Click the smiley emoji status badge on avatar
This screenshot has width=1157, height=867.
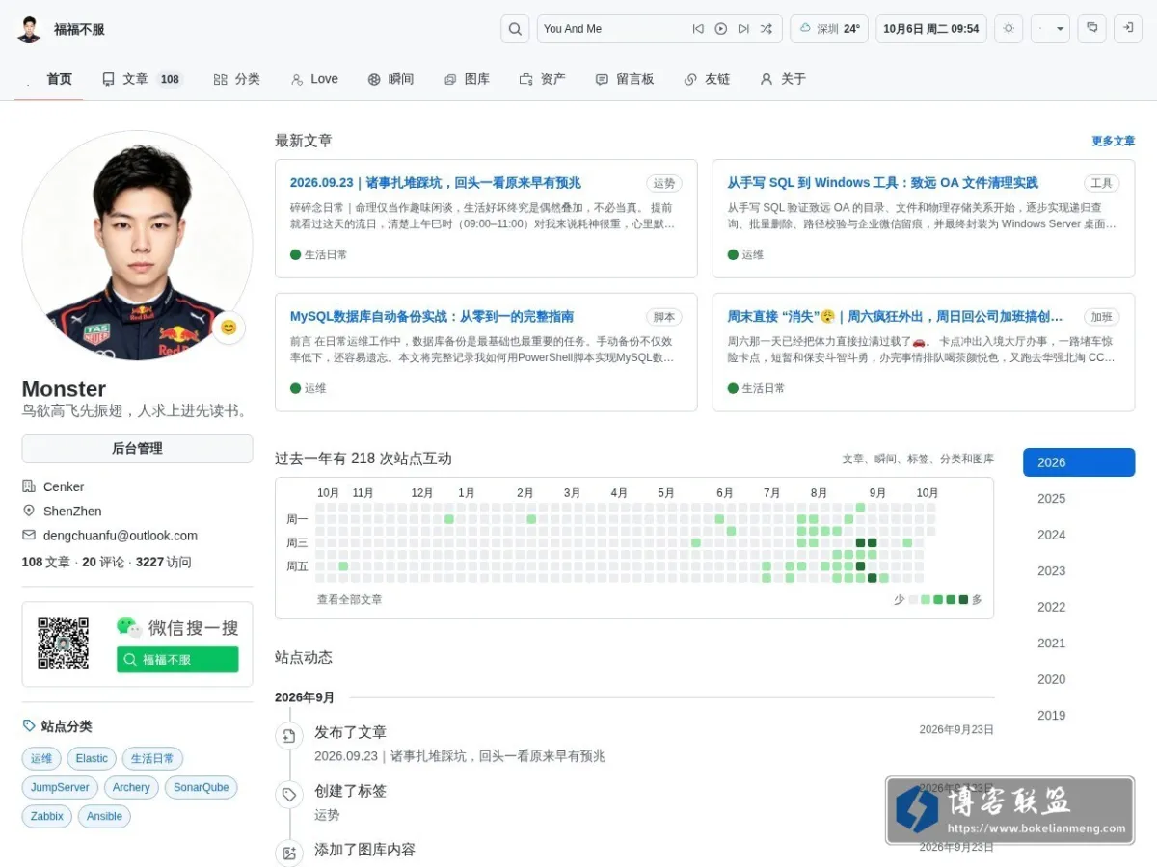tap(229, 328)
